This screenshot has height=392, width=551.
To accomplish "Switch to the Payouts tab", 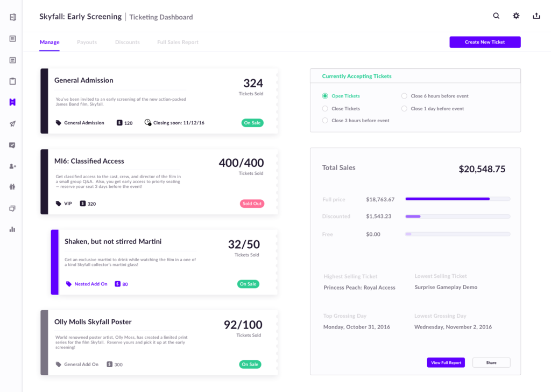I will 87,42.
